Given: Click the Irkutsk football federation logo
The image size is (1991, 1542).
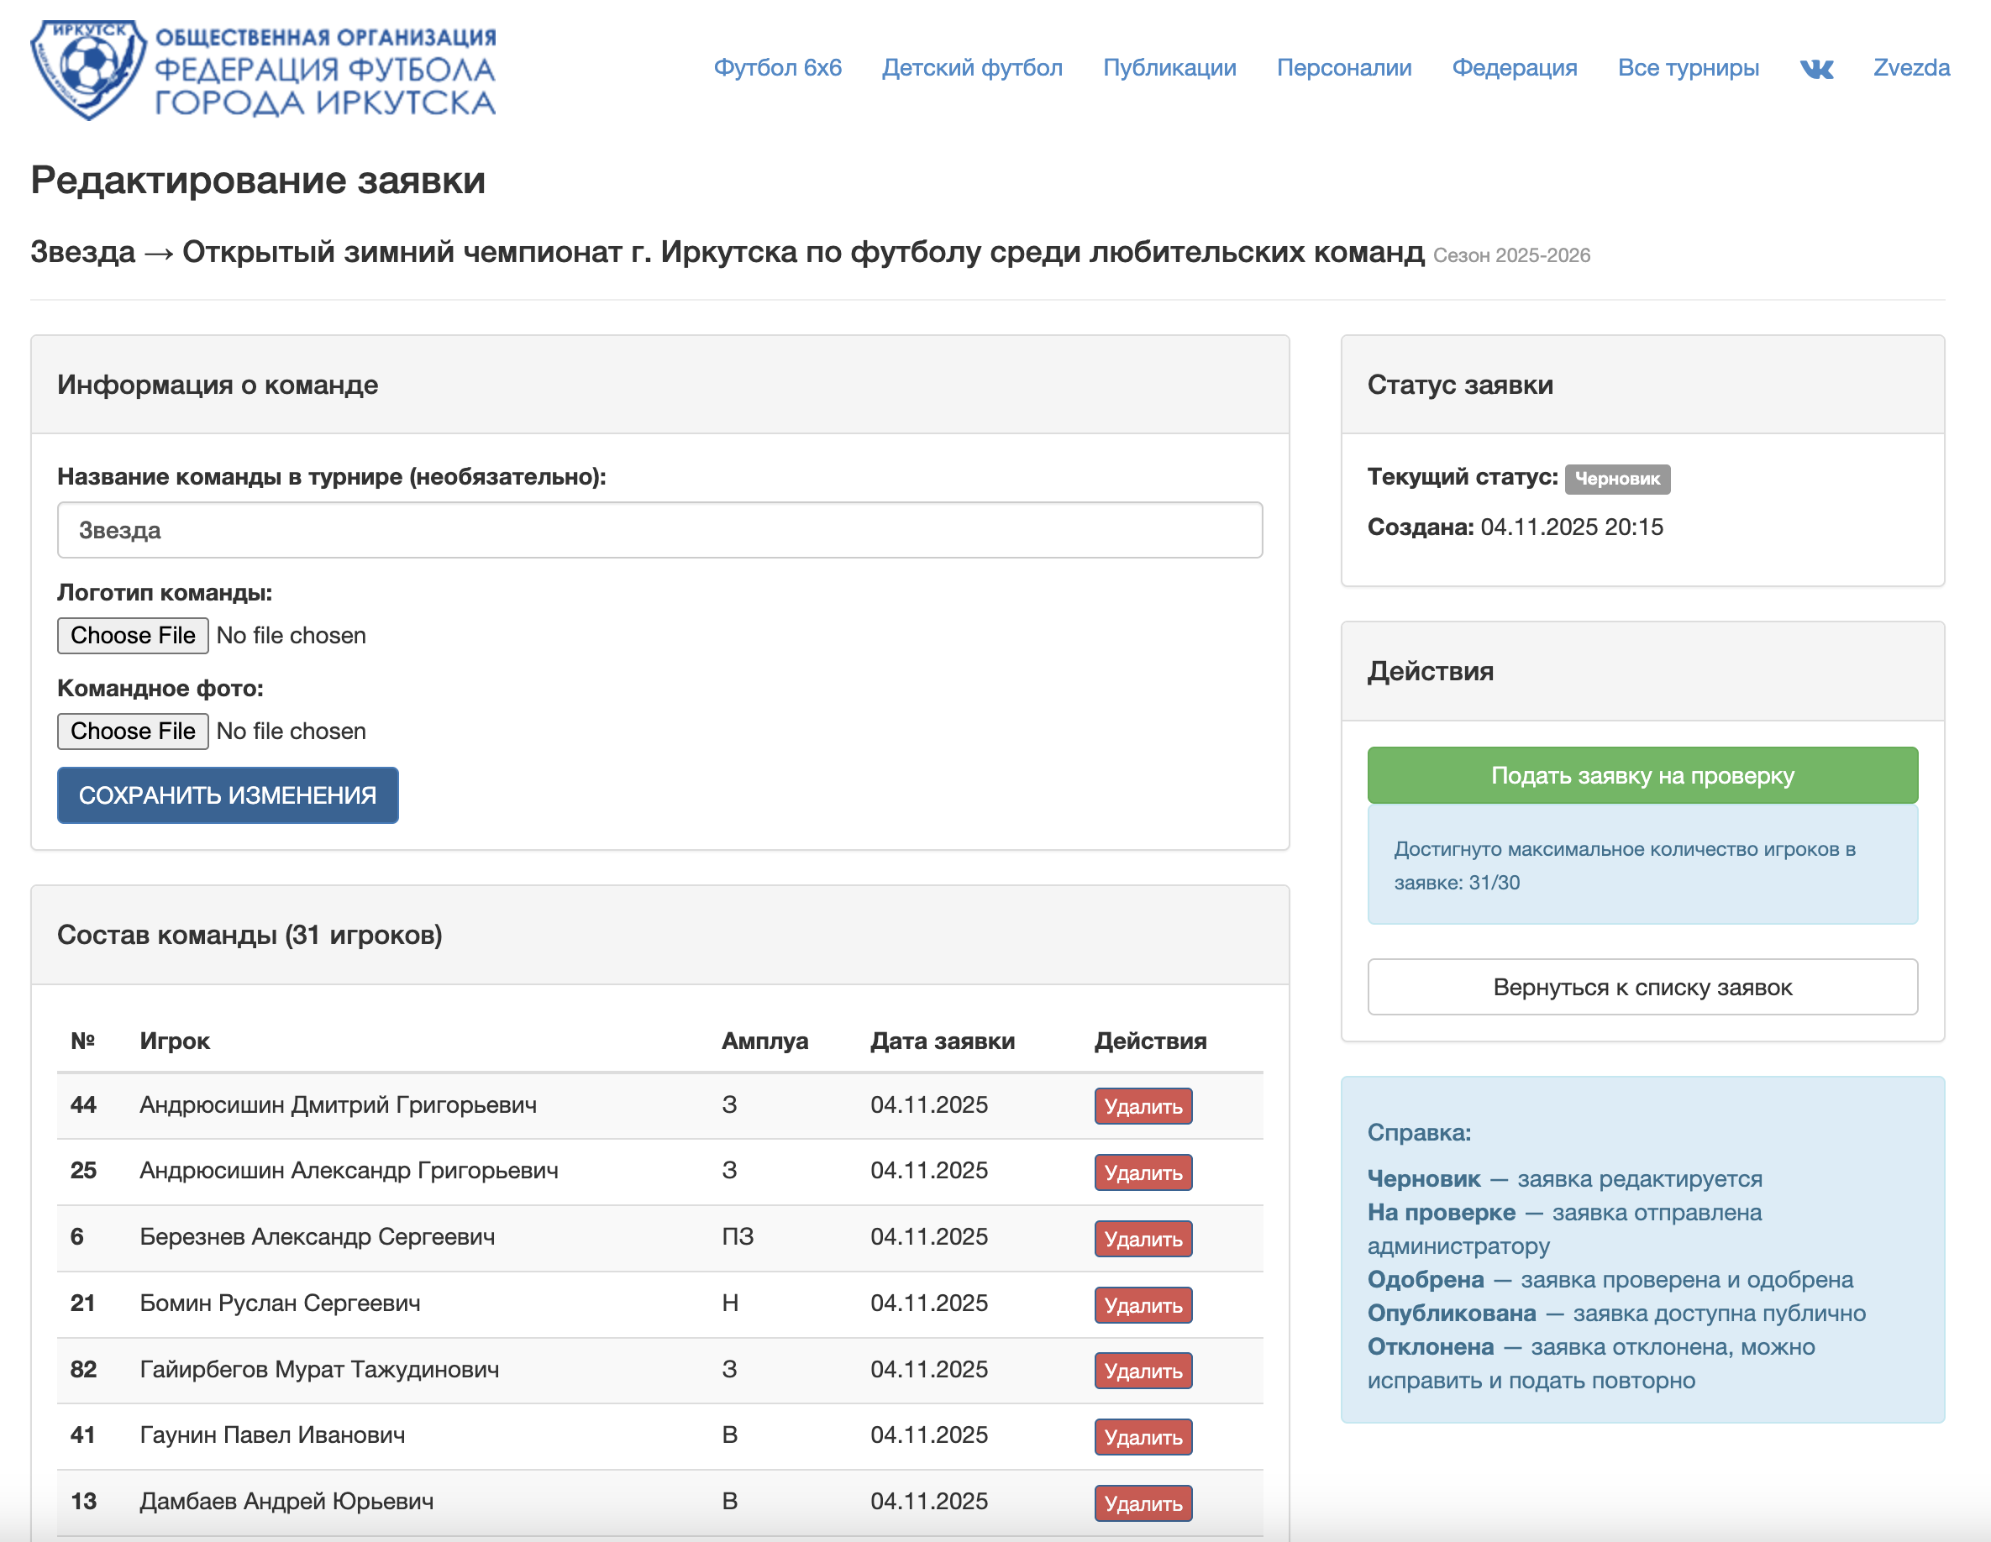Looking at the screenshot, I should point(263,69).
